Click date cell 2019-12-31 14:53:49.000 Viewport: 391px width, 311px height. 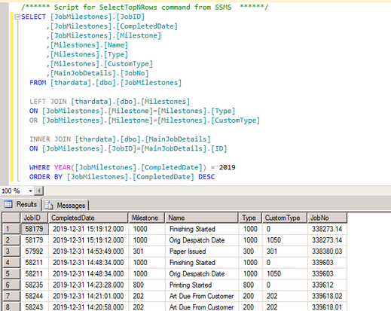coord(88,252)
